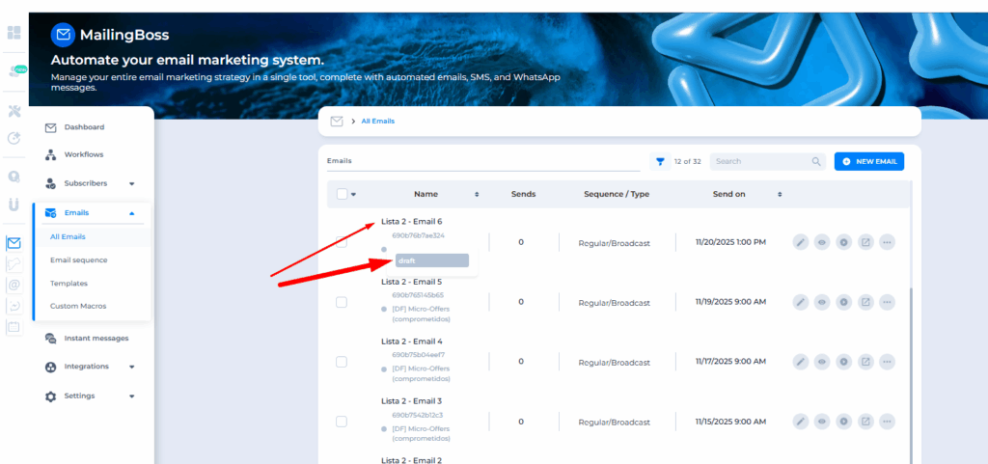Image resolution: width=988 pixels, height=464 pixels.
Task: Tick the checkbox for Lista 2 - Email 4
Action: 342,362
